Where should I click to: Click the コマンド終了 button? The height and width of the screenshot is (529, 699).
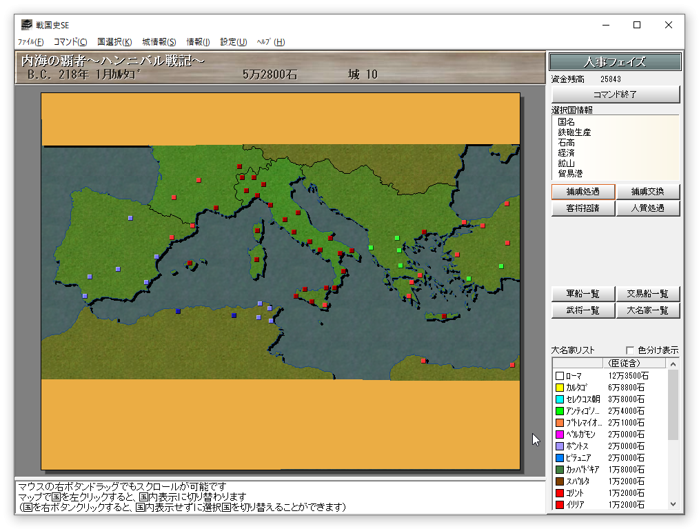pos(615,94)
